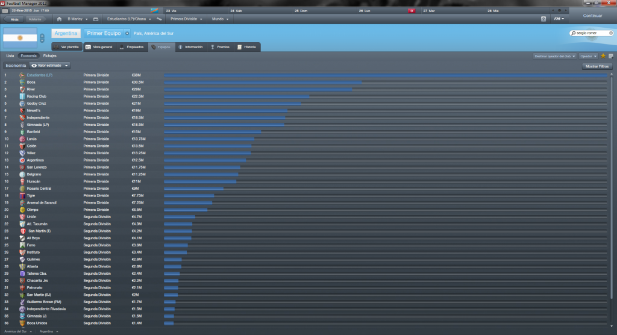Click the Godoy Cruz badge
Screen dimensions: 617x335
point(22,104)
